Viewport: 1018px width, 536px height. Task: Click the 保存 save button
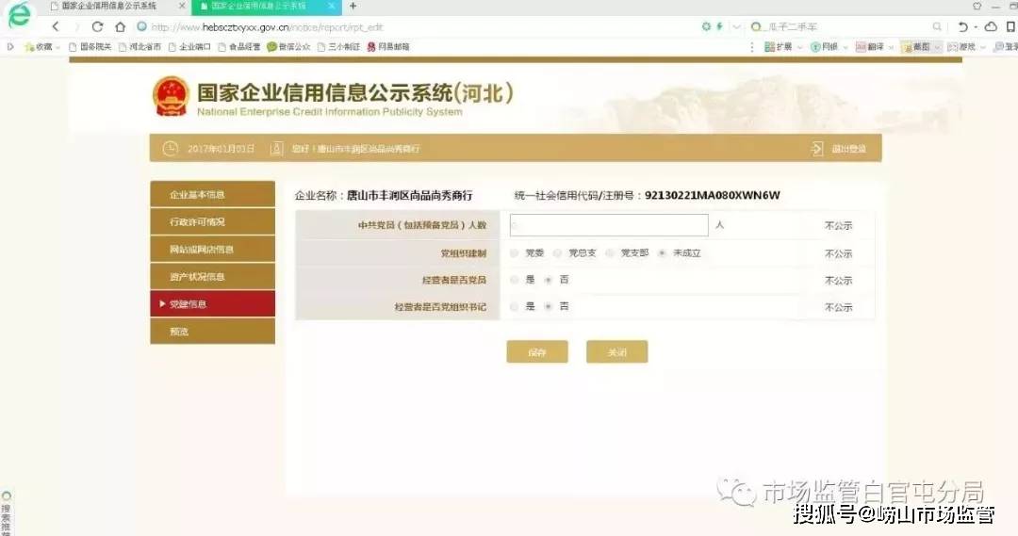(536, 352)
